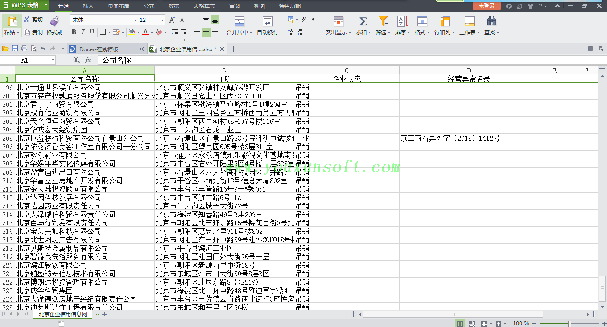Apply percent style with the % icon

coord(304,20)
